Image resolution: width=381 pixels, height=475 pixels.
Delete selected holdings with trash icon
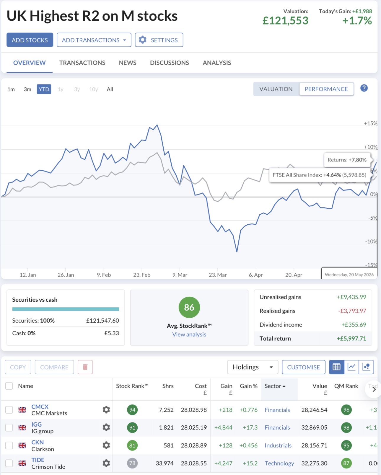point(85,367)
